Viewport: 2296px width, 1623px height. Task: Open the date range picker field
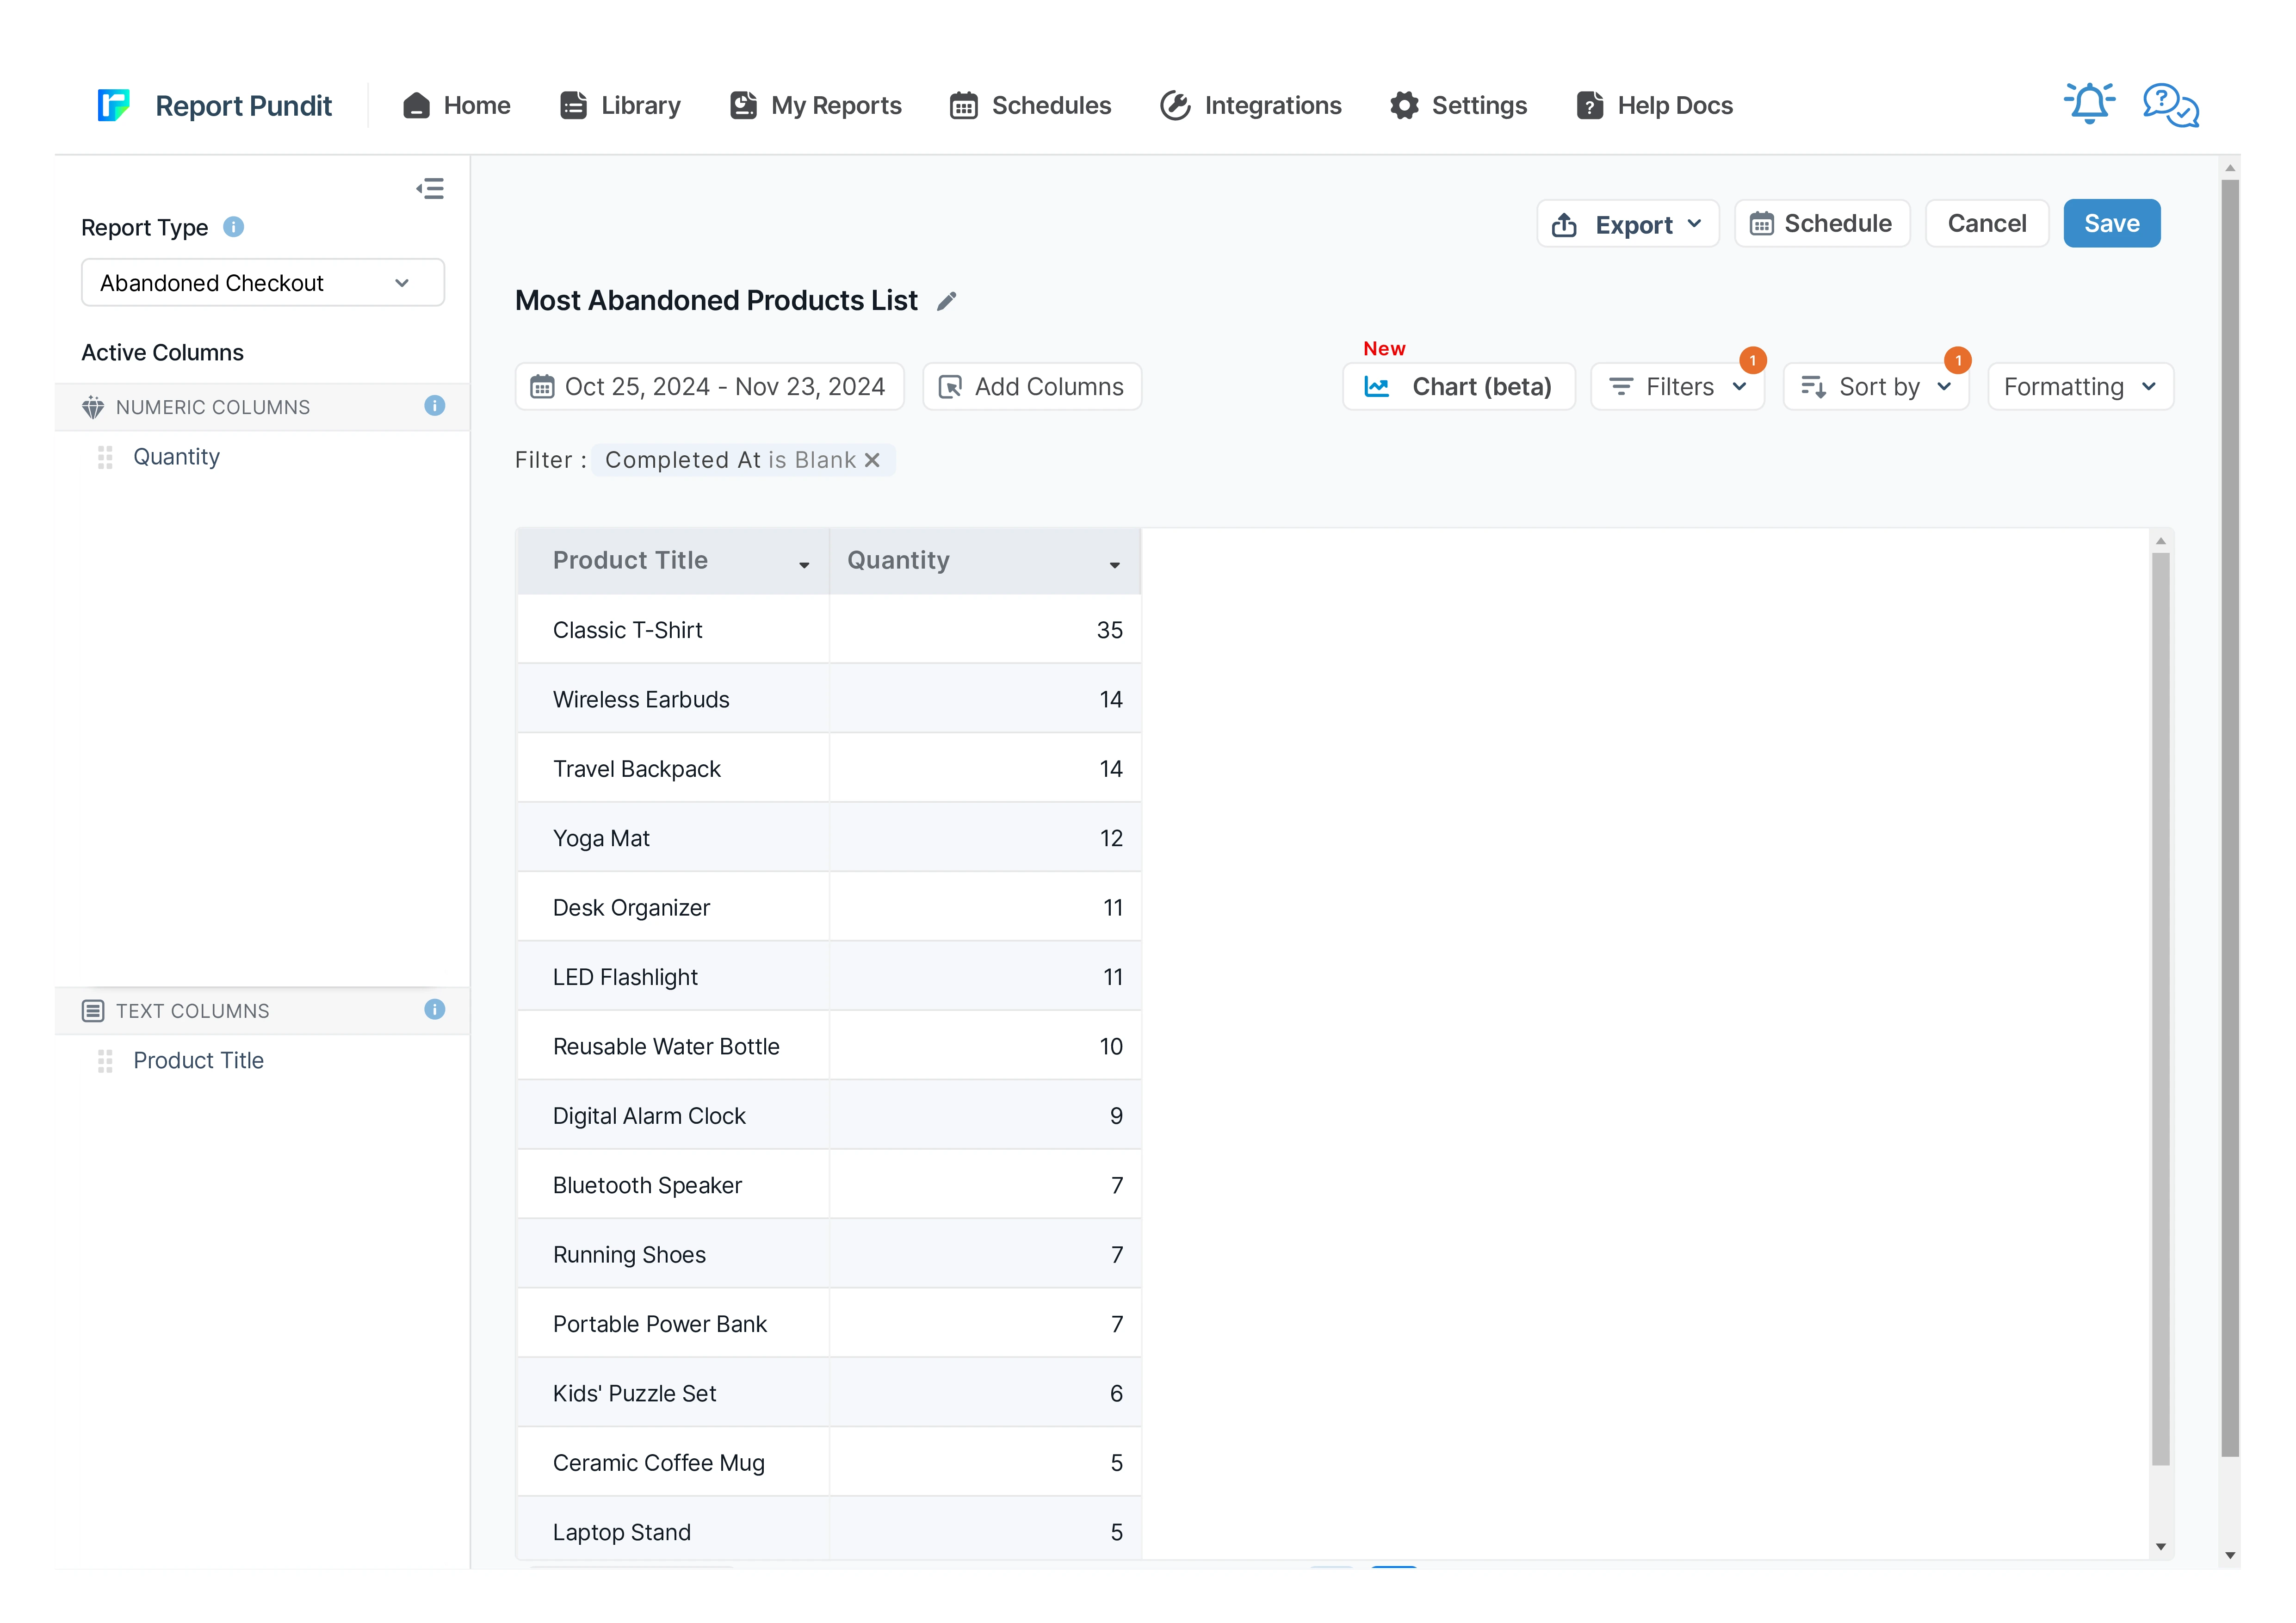(x=709, y=387)
